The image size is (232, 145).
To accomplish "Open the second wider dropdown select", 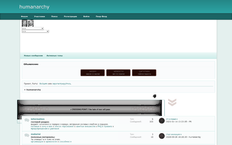I will pos(35,31).
